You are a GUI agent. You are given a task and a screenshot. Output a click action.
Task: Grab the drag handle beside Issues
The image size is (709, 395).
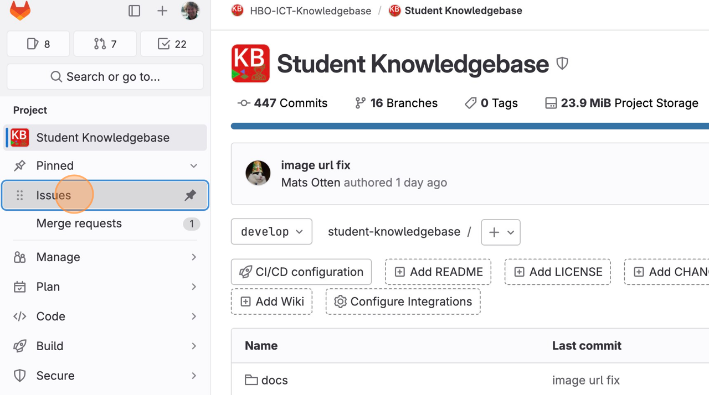19,195
